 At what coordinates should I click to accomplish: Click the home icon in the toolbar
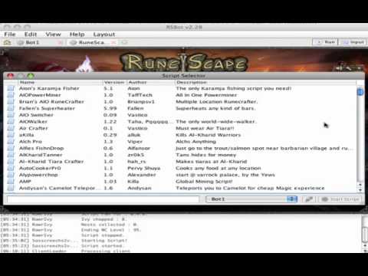tap(7, 42)
